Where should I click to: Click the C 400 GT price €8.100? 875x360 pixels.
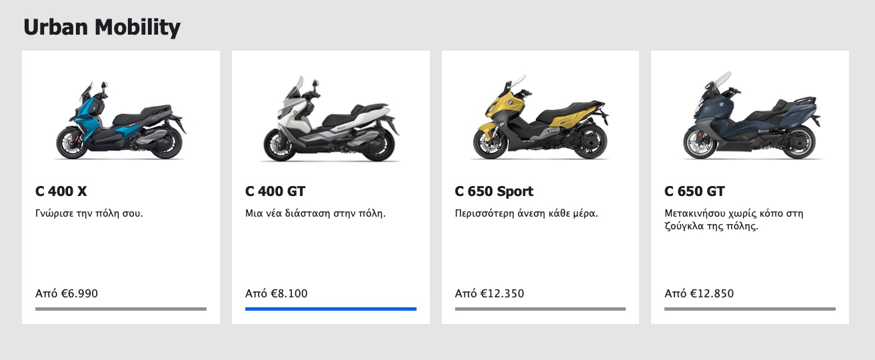[277, 293]
